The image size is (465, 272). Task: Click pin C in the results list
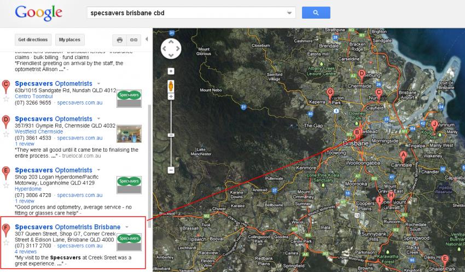coord(6,86)
